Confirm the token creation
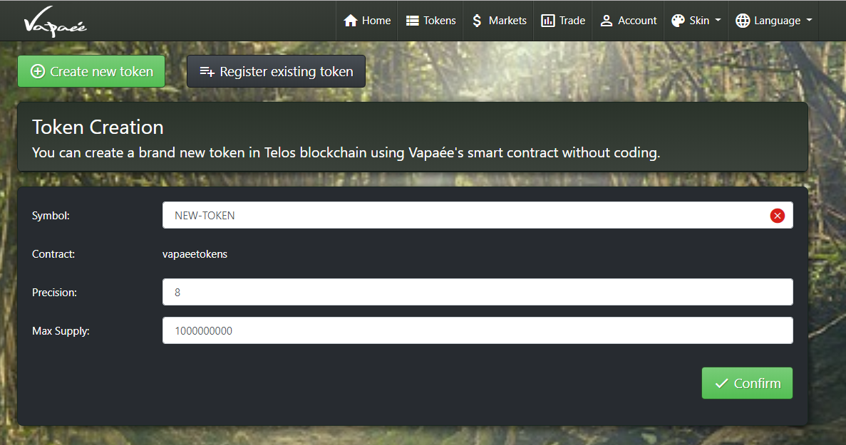Image resolution: width=846 pixels, height=445 pixels. 747,383
